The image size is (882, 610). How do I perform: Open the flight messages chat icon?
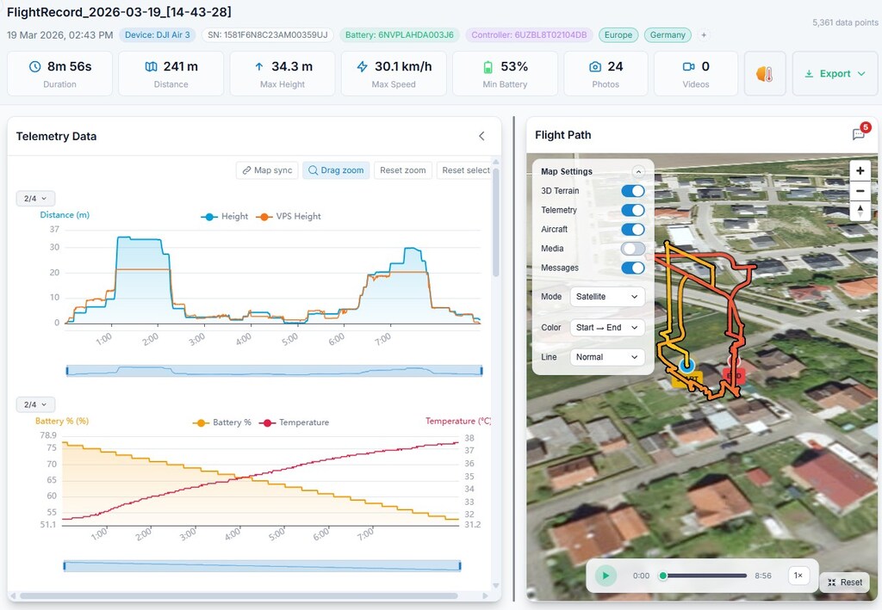[859, 134]
